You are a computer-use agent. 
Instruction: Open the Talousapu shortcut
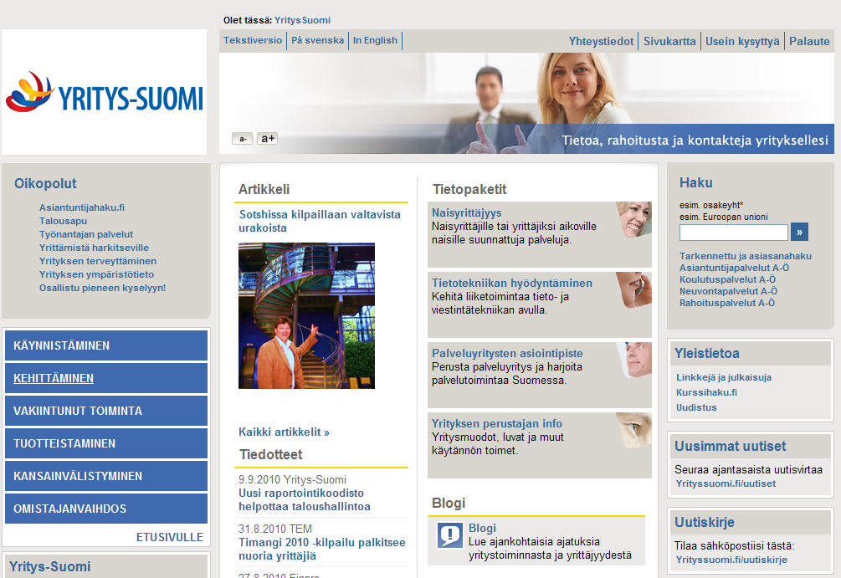coord(63,221)
